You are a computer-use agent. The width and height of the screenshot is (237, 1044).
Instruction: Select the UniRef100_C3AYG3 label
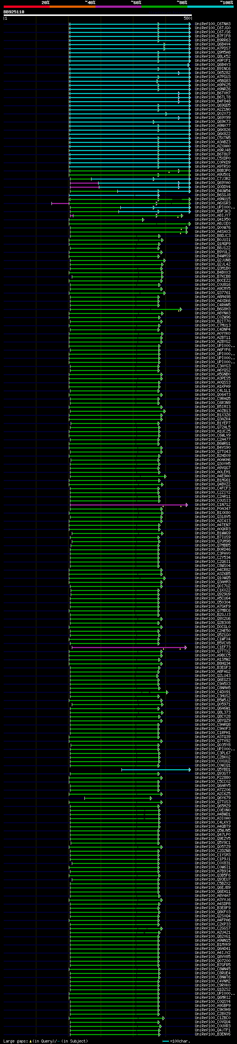coord(213,366)
